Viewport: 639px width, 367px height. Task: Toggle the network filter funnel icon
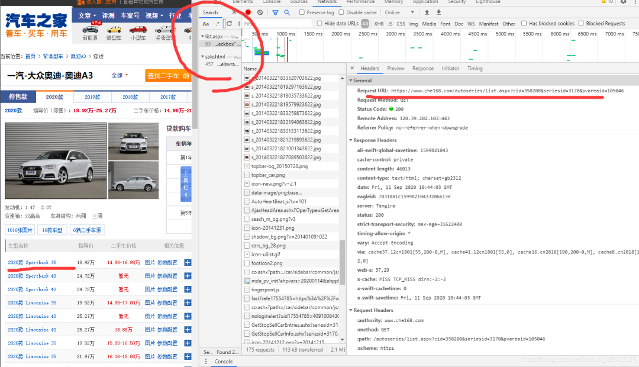coord(275,12)
